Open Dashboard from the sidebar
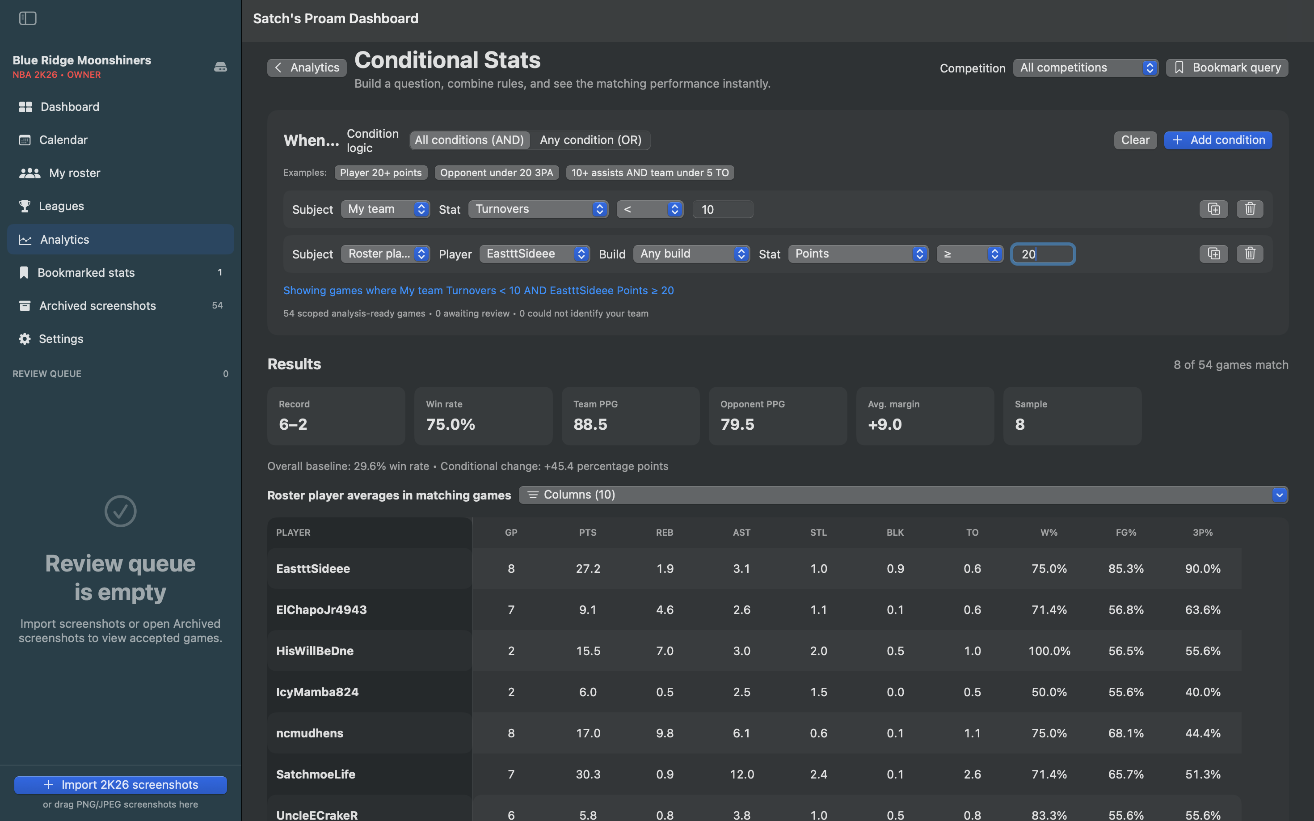The width and height of the screenshot is (1314, 821). click(x=121, y=106)
